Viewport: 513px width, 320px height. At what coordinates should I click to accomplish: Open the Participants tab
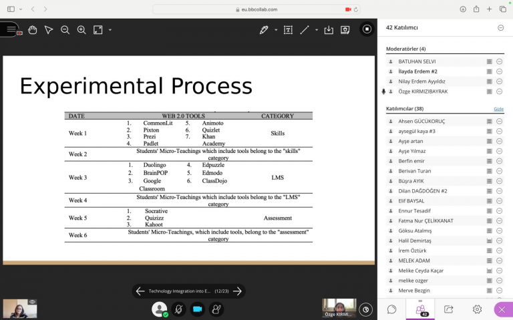(x=420, y=309)
